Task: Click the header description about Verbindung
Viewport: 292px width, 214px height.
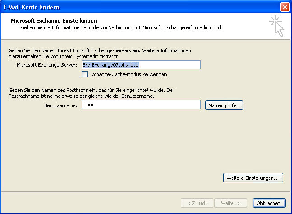Action: tap(121, 27)
